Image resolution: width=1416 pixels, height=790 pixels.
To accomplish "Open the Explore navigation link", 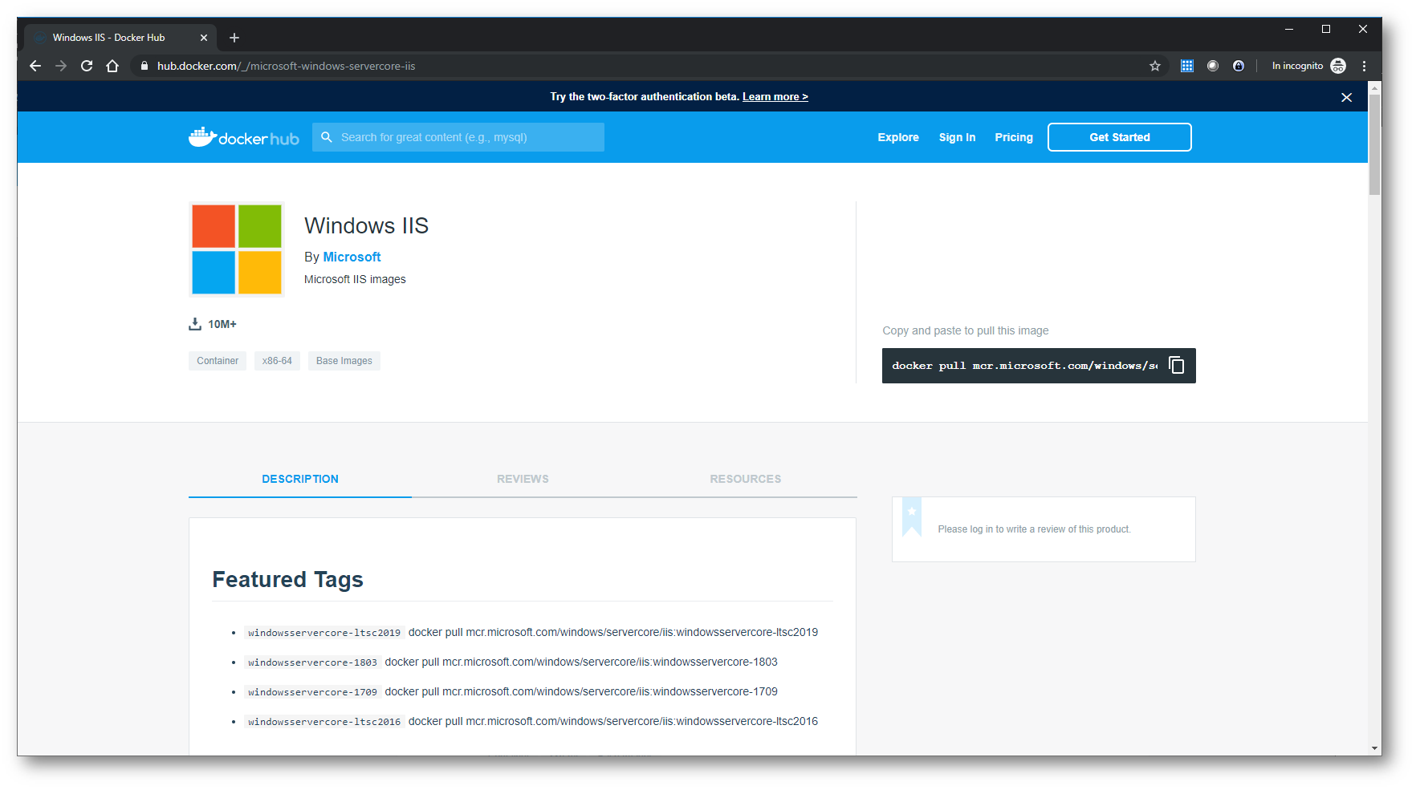I will click(x=898, y=137).
